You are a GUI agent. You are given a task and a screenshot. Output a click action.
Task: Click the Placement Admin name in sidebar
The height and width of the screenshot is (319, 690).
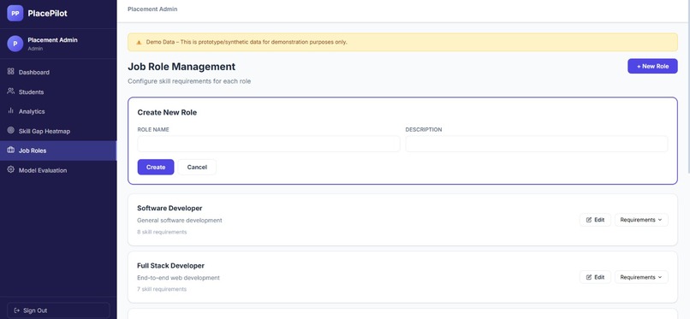click(52, 40)
